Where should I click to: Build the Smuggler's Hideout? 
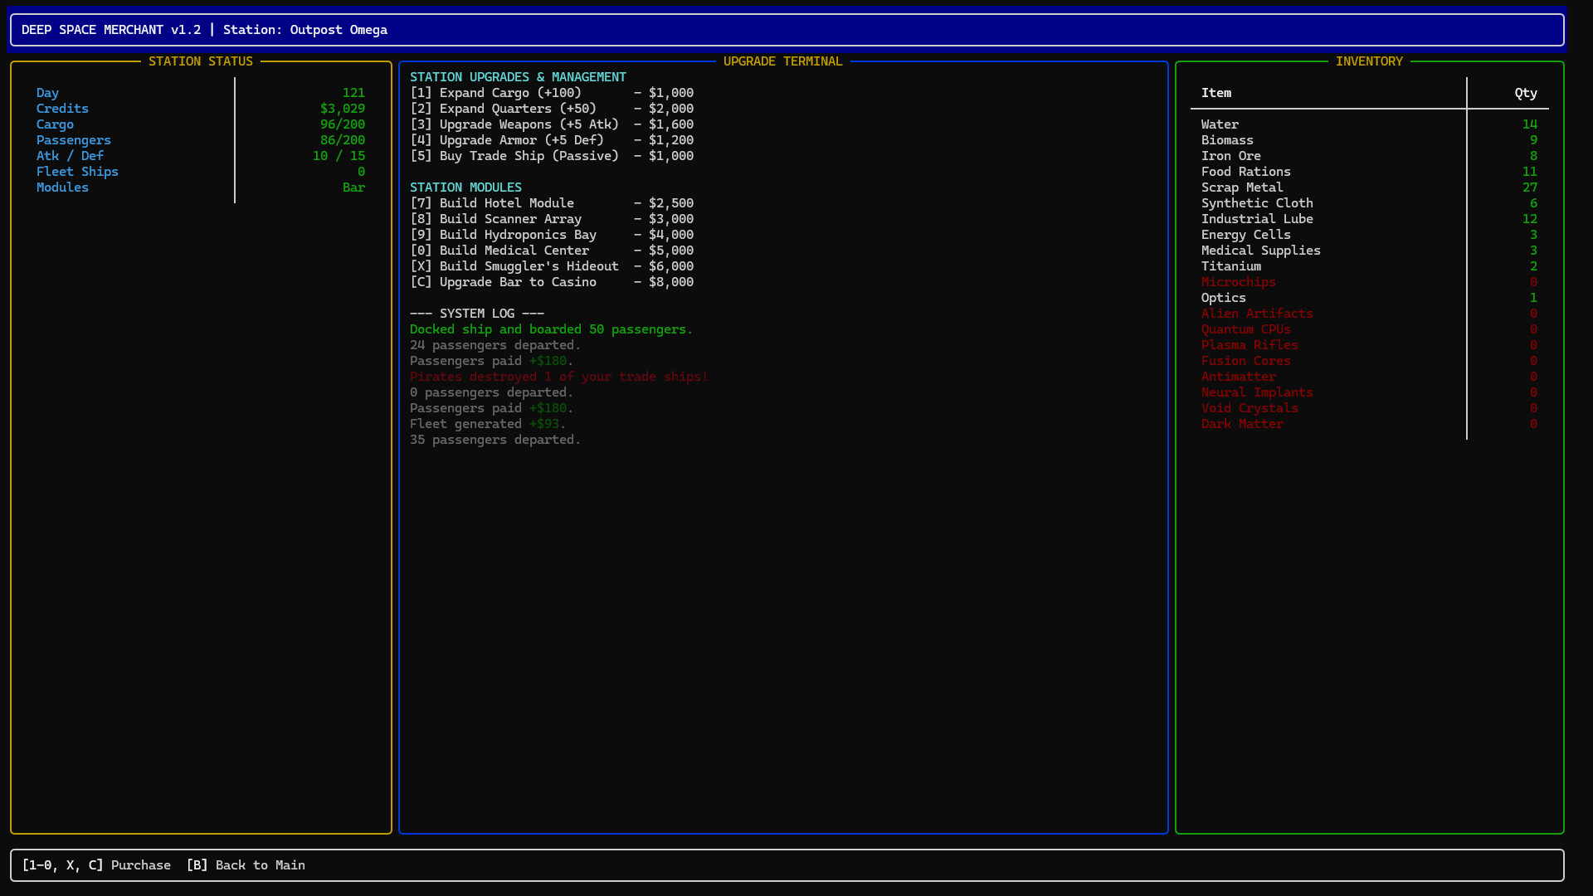(552, 266)
